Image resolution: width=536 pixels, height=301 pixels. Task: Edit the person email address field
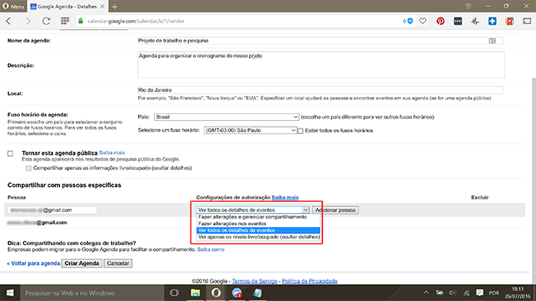(x=52, y=210)
